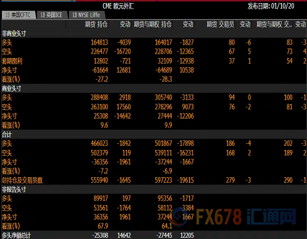Click the 总持仓及交易员数 row label
Screen dimensions: 307x239
coord(22,180)
